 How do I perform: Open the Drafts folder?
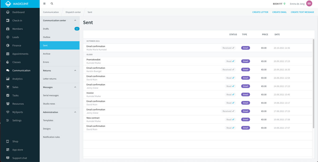point(46,29)
